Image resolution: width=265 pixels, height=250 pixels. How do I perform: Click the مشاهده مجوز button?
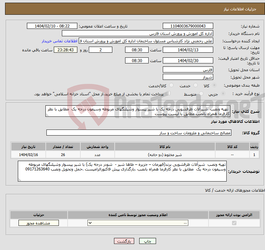(39, 223)
